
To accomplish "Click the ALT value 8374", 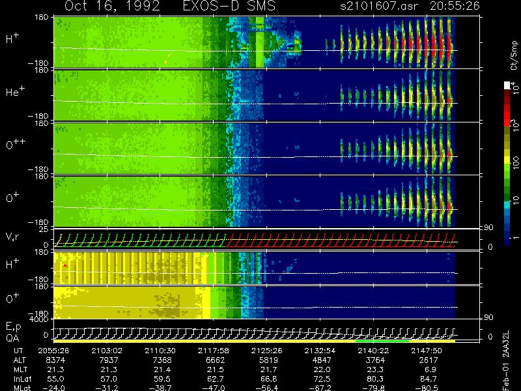I will pyautogui.click(x=55, y=360).
